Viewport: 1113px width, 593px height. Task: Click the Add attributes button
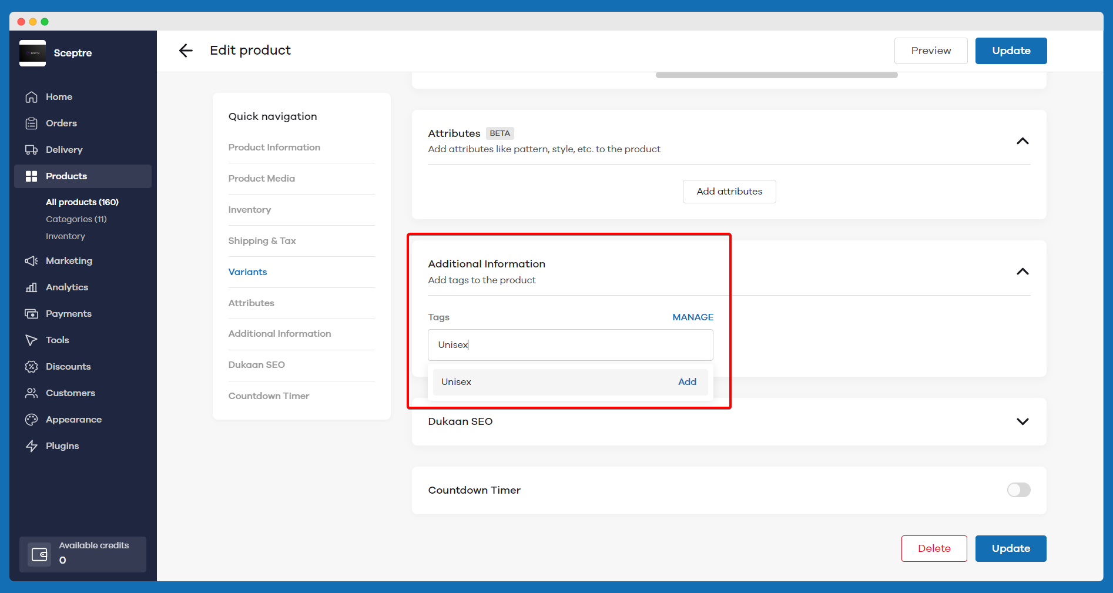coord(729,192)
